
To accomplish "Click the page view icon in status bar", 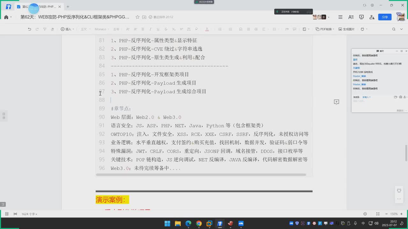I will pos(15,214).
